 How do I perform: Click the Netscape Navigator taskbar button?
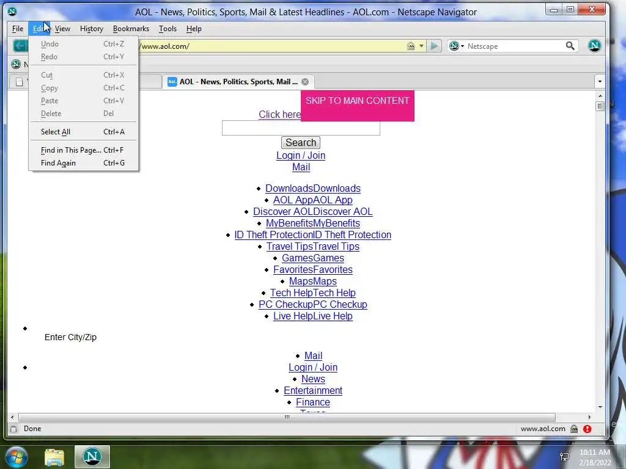coord(92,457)
